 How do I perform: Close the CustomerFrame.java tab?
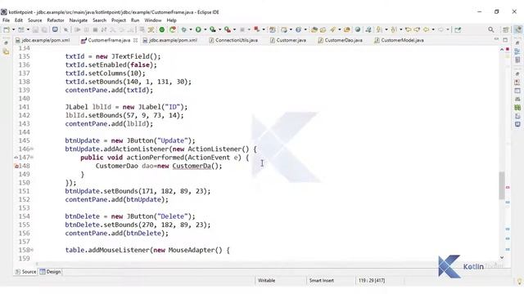(135, 40)
